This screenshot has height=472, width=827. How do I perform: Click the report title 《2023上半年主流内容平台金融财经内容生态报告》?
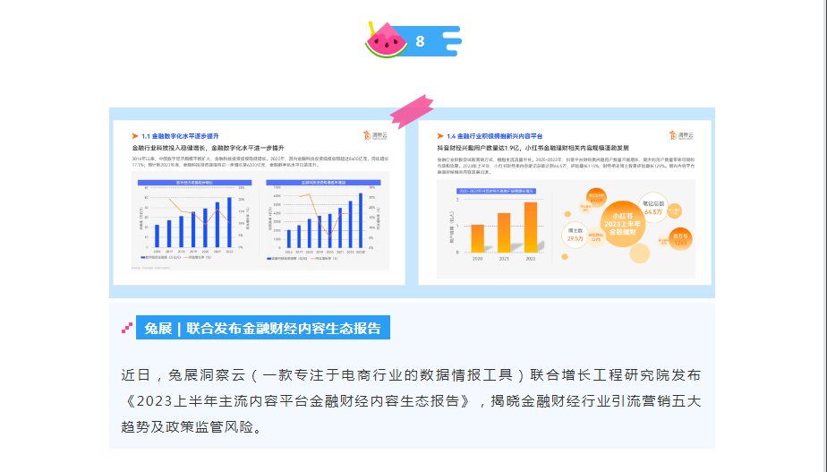(x=299, y=400)
